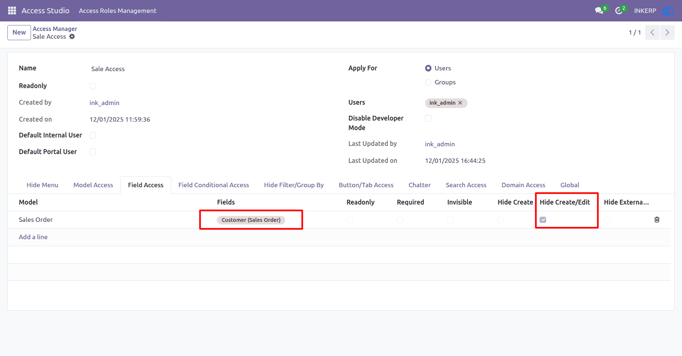Click the Name field containing Sale Access
The image size is (682, 356).
click(207, 69)
